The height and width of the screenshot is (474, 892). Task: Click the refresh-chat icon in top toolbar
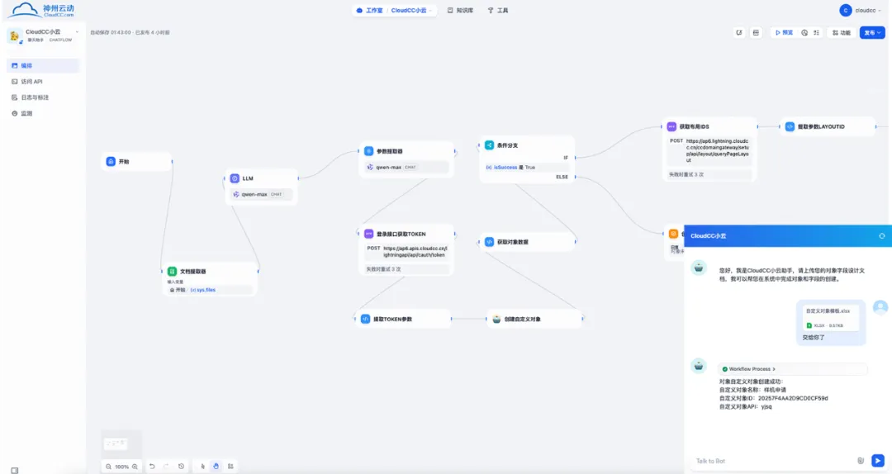pos(739,33)
